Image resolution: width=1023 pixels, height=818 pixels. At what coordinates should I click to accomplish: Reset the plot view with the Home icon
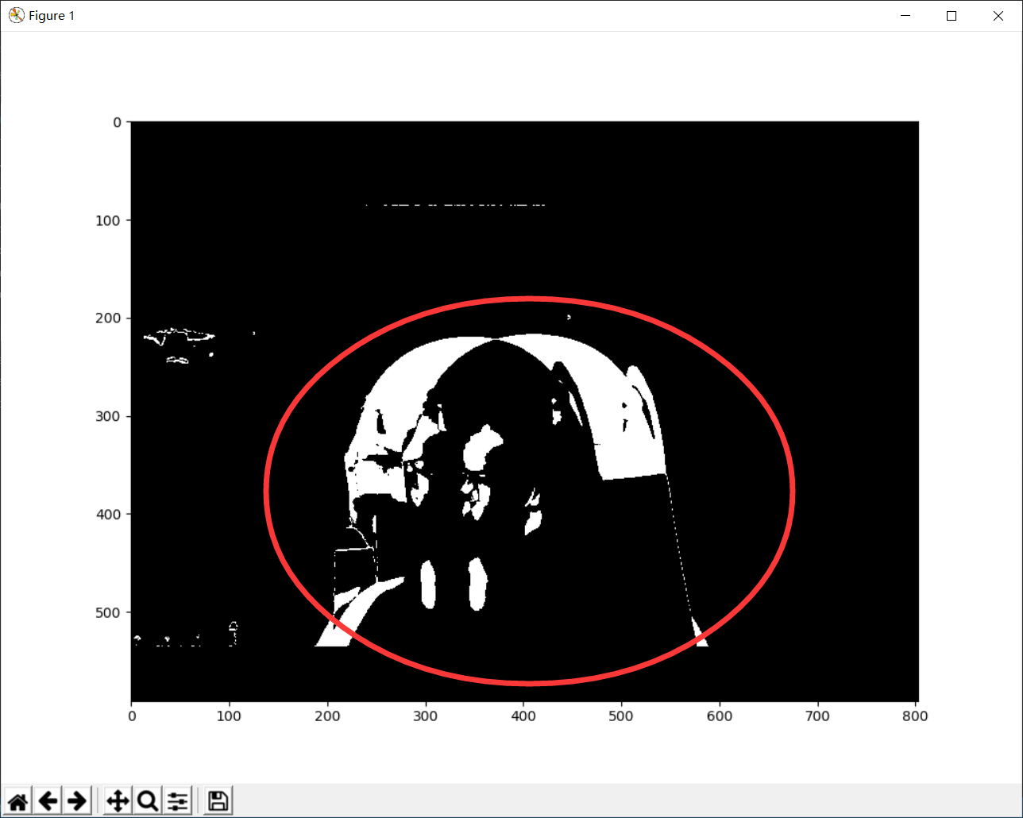coord(17,801)
